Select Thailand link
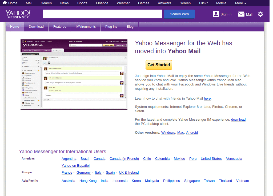The image size is (273, 196). pyautogui.click(x=226, y=181)
